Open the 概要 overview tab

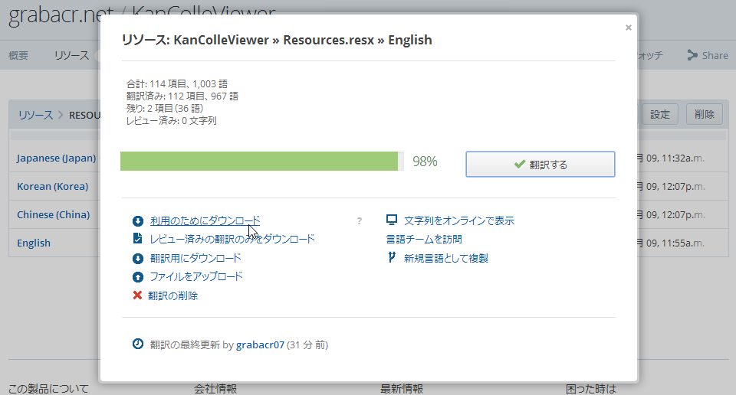coord(18,55)
